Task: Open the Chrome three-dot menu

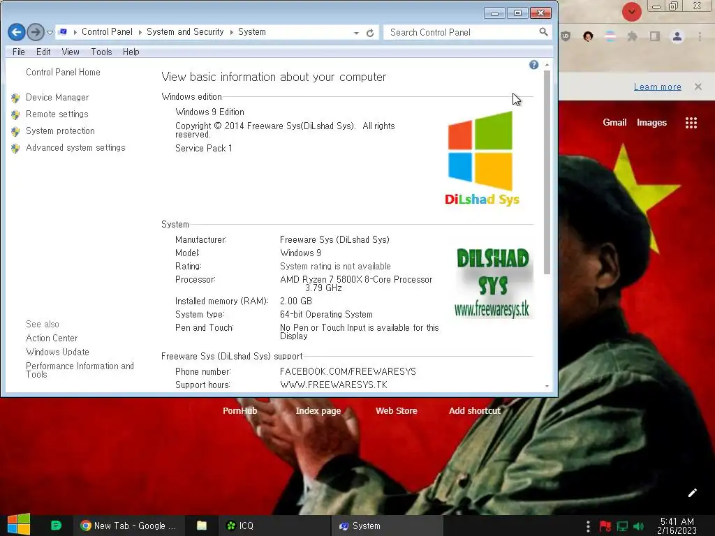Action: coord(700,36)
